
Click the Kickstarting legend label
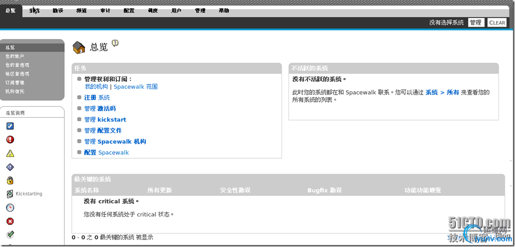29,194
